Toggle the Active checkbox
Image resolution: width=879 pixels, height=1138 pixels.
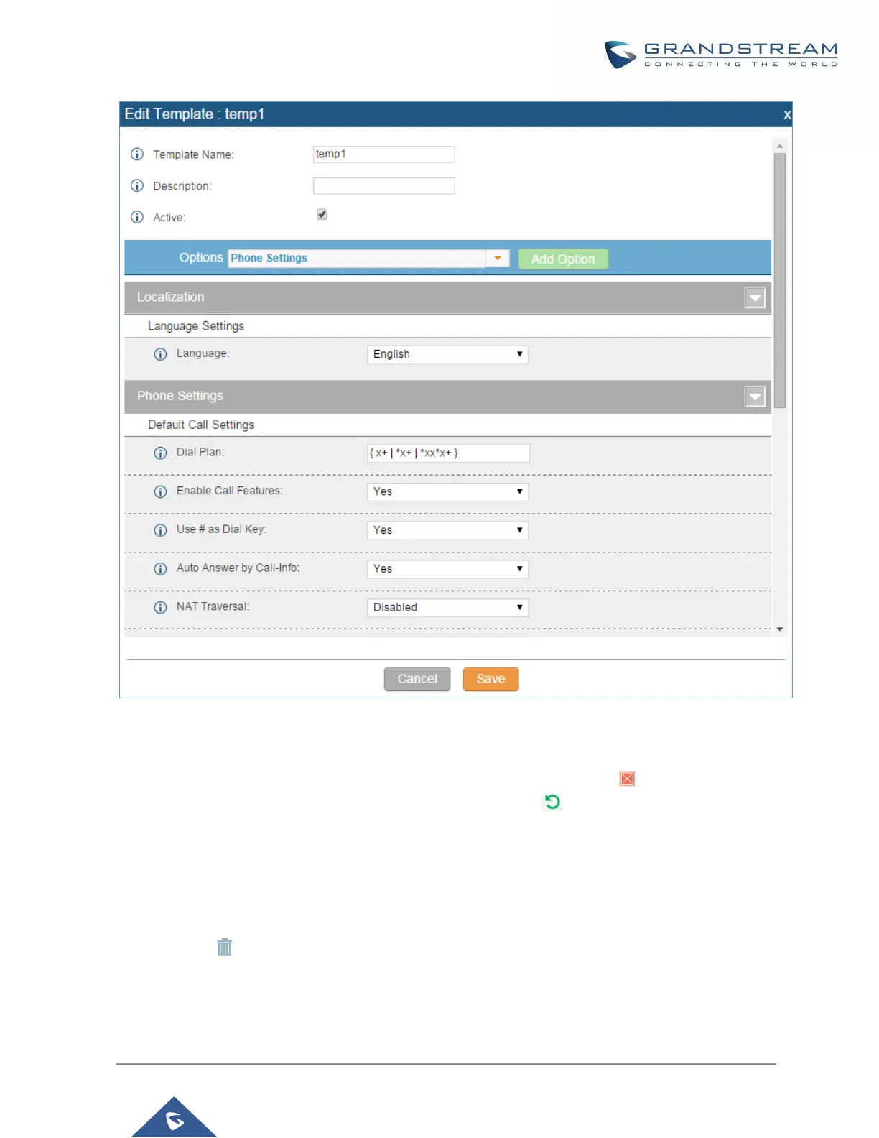[322, 214]
